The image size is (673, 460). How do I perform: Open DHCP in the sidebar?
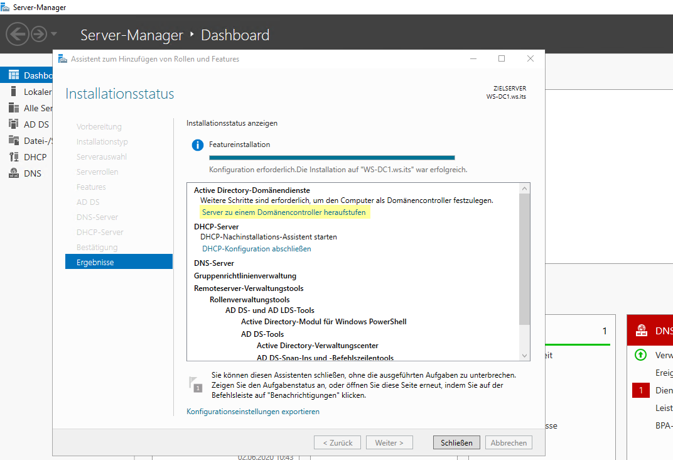[35, 157]
